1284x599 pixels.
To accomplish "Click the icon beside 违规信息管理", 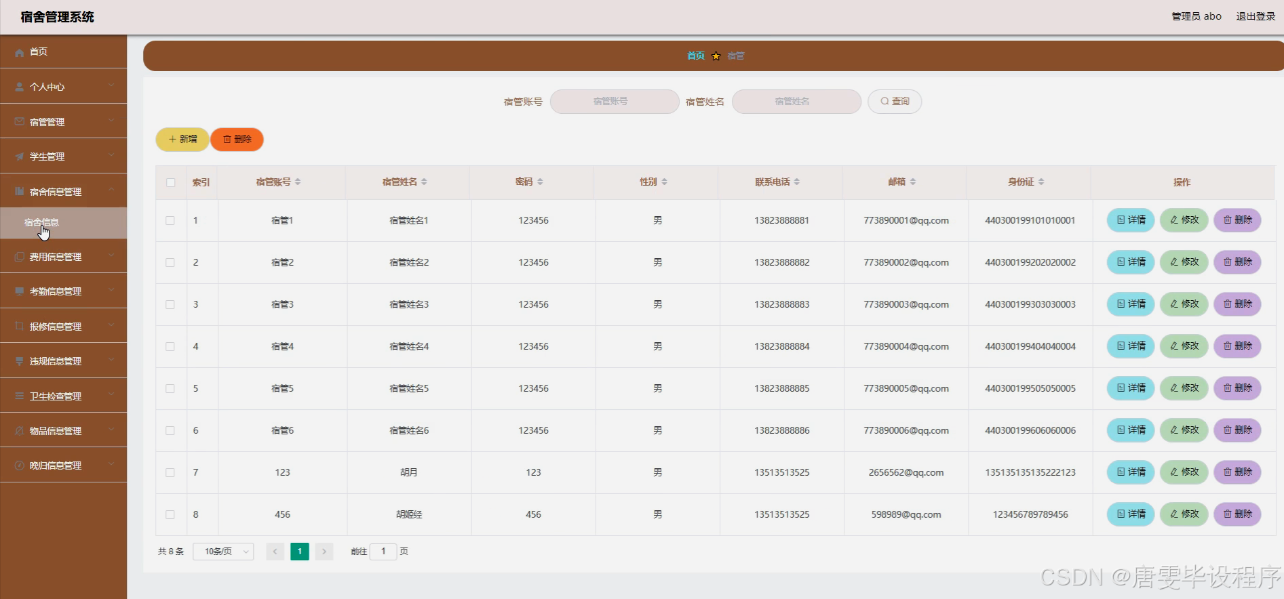I will point(20,361).
